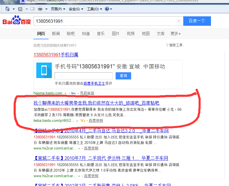Click the 百度为您找到相关结果约49个 text
The image size is (229, 186).
click(x=55, y=45)
